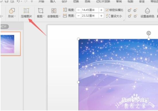Switch to the 切换 tab
Viewport: 158px width, 111px height.
click(76, 1)
